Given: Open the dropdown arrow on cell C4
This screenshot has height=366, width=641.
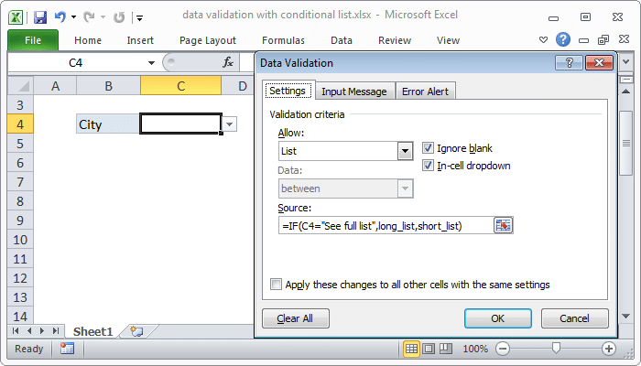Looking at the screenshot, I should pos(229,124).
